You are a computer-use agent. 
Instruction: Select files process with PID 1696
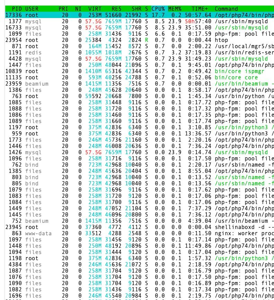point(140,295)
